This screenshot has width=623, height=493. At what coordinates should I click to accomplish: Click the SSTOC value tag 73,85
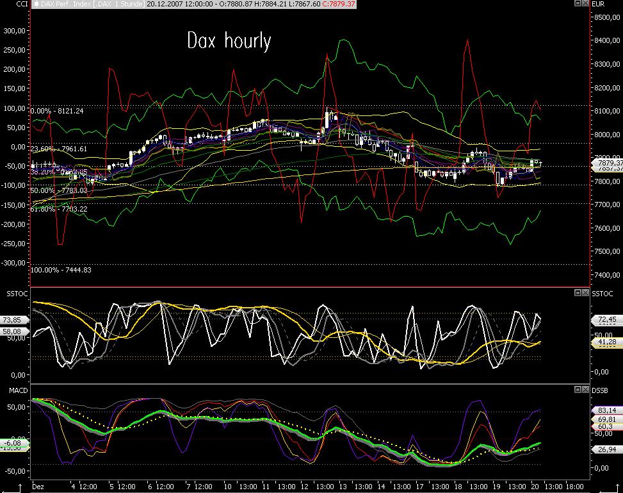(x=14, y=320)
